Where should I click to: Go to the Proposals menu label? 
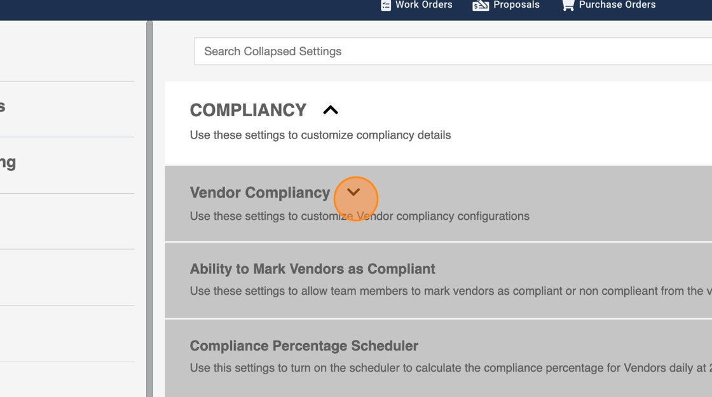point(516,5)
